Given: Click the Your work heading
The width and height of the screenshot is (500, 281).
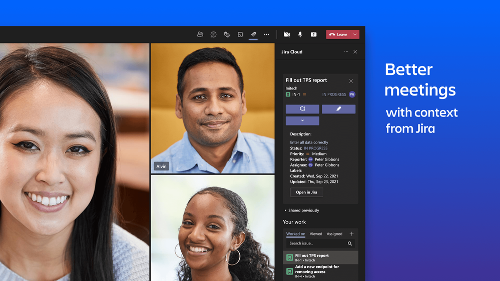Looking at the screenshot, I should click(294, 222).
